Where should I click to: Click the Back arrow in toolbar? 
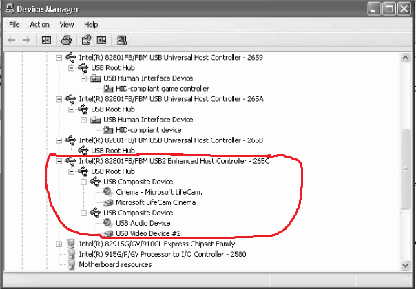click(12, 40)
